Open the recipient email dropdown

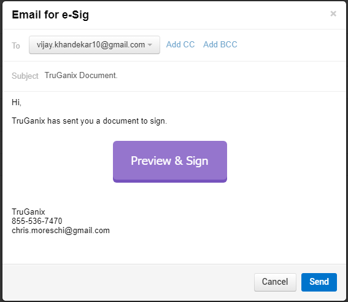(95, 45)
